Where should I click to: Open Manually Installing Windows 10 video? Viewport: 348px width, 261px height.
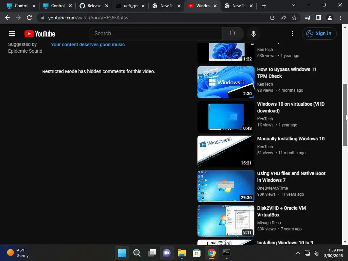[x=291, y=139]
